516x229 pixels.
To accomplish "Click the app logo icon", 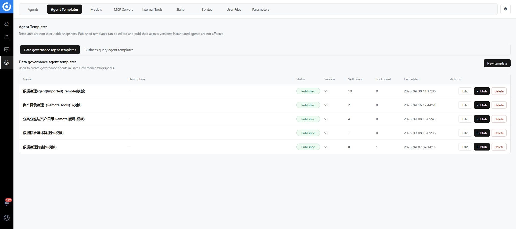I will [x=6, y=6].
